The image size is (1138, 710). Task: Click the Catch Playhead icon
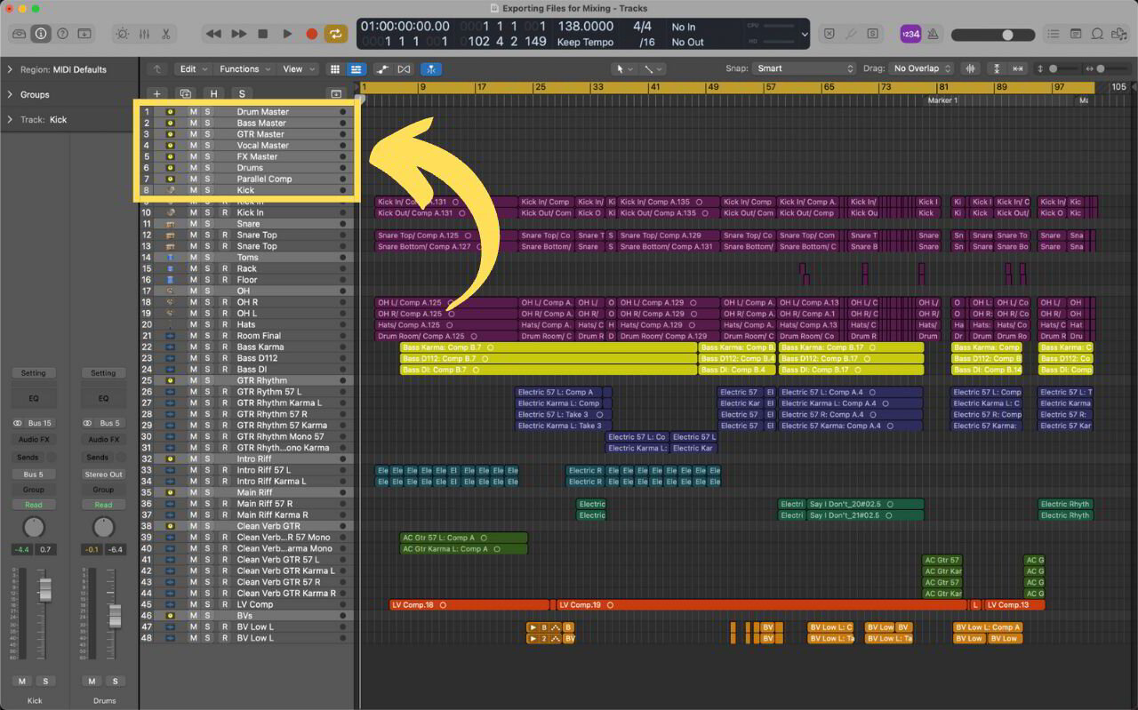[432, 68]
